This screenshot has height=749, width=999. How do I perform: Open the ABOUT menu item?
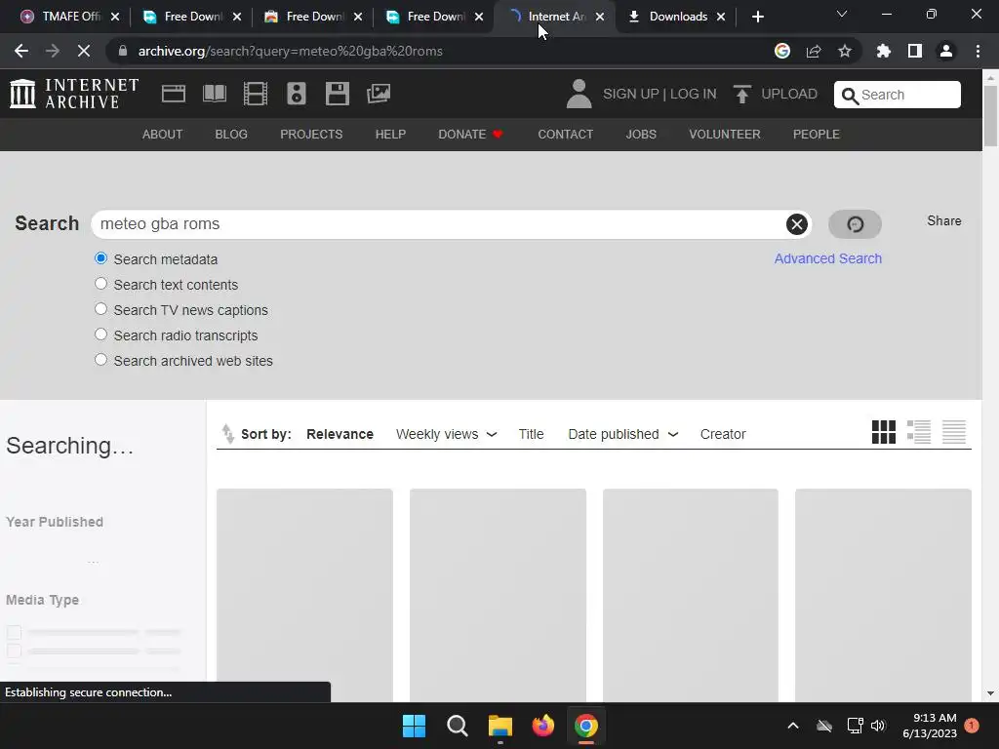click(163, 135)
